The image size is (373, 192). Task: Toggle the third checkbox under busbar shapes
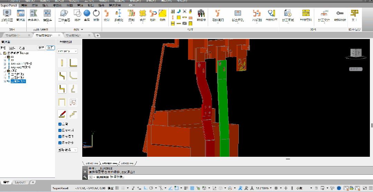60,136
